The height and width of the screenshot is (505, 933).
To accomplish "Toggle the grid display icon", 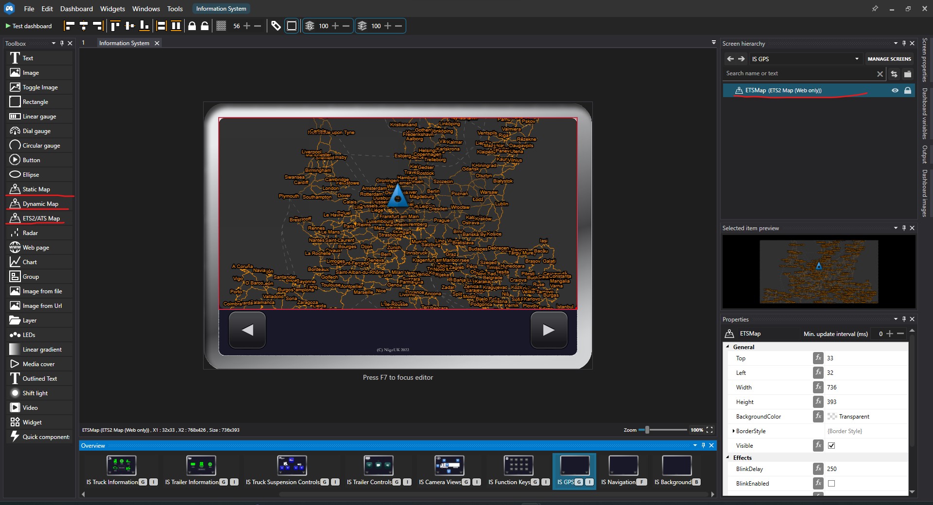I will point(221,26).
